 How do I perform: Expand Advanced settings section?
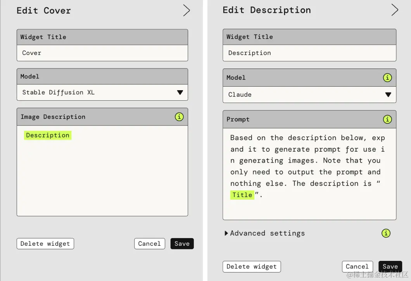pyautogui.click(x=265, y=233)
